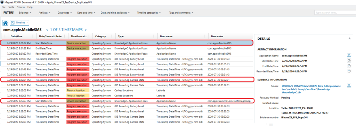Open the File menu
356x126 pixels.
pos(3,7)
